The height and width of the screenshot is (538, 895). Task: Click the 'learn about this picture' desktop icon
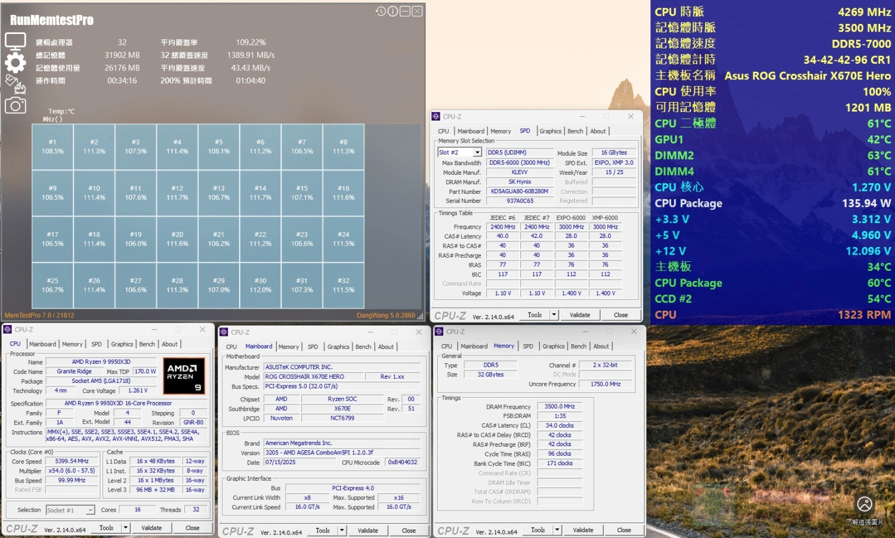tap(865, 504)
